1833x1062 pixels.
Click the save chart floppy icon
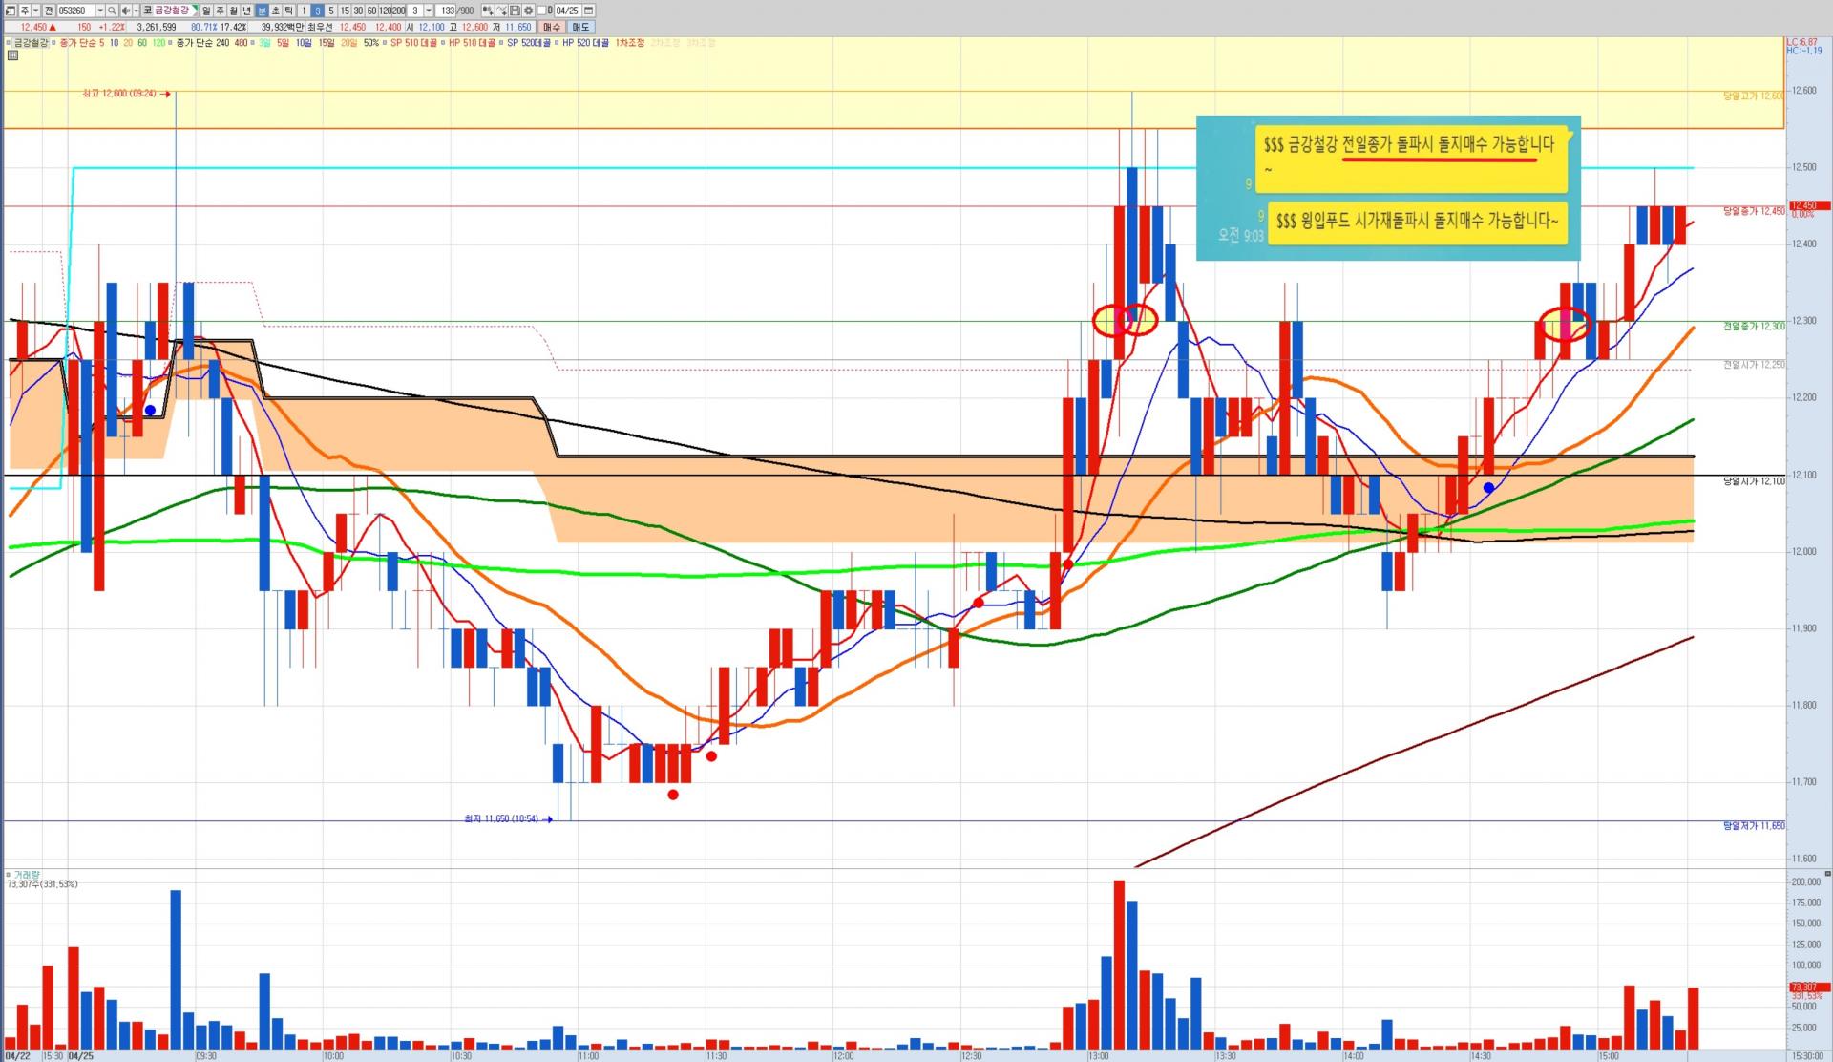(x=515, y=11)
